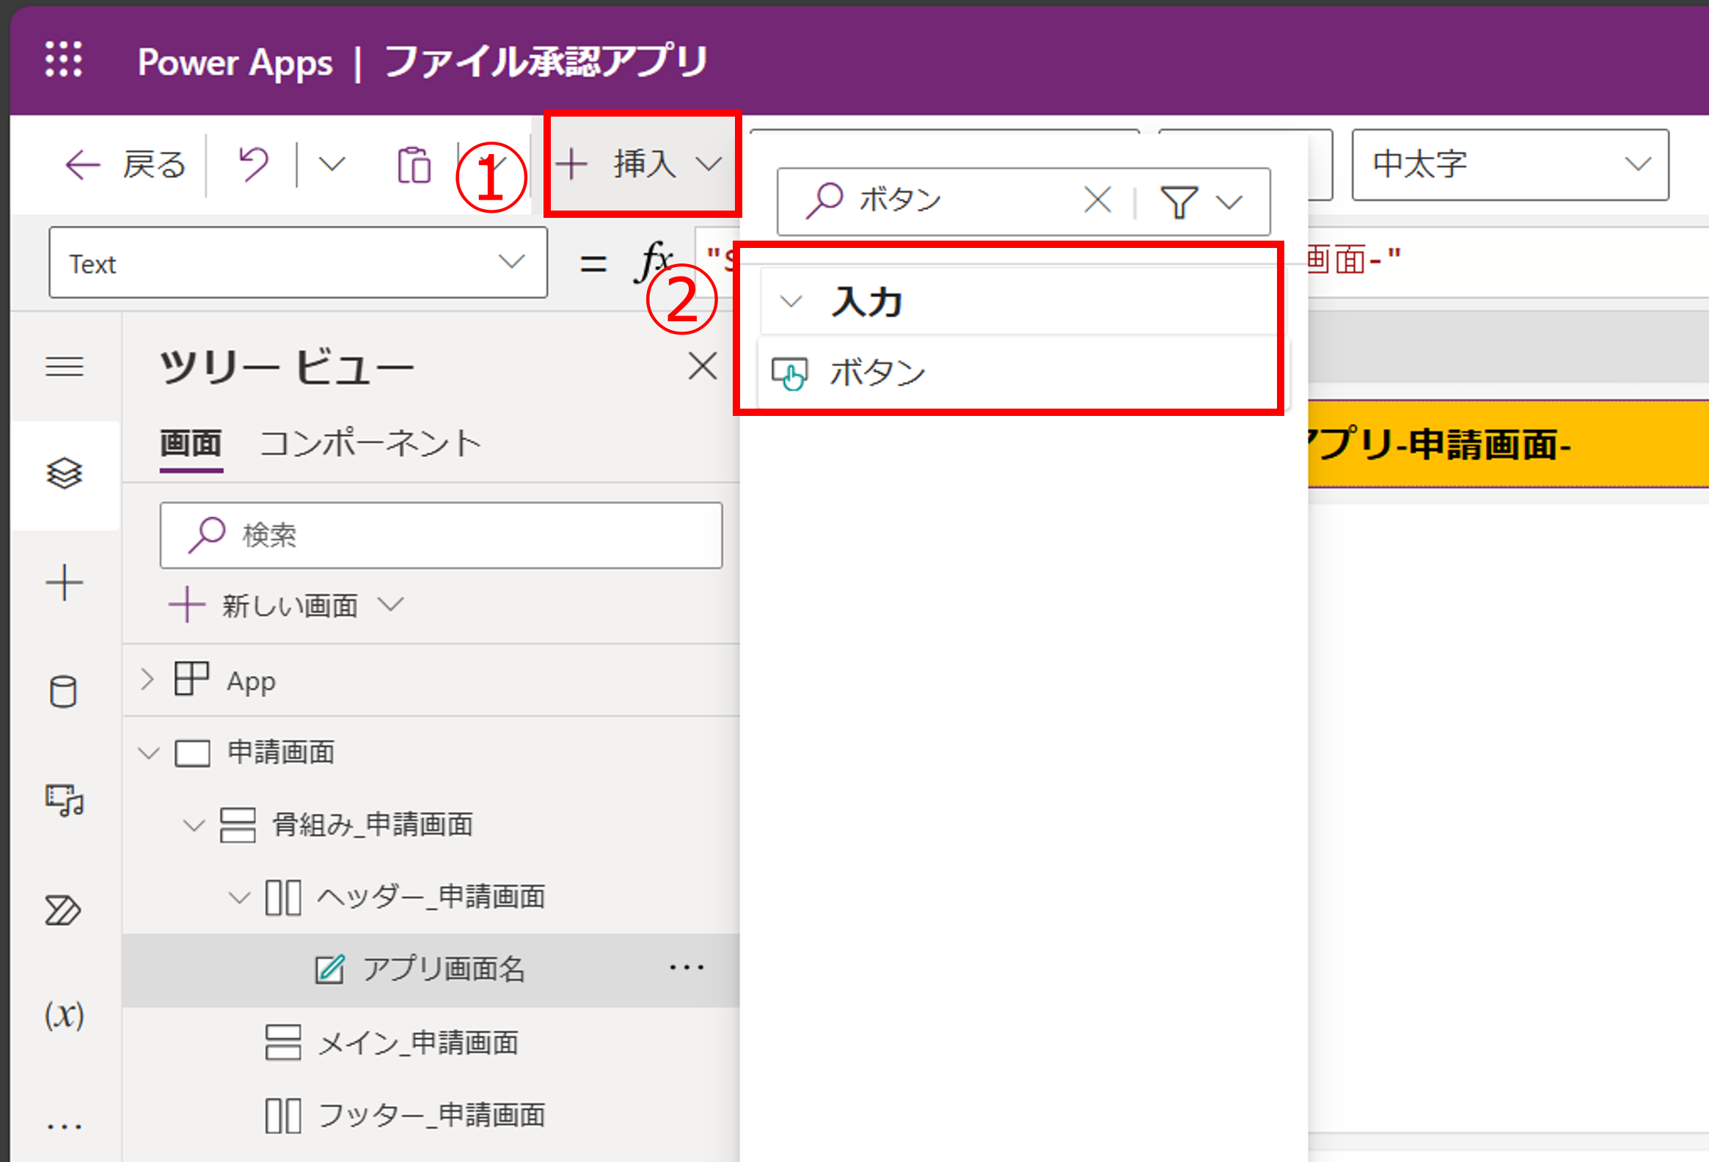Click the Power Apps title text

[235, 62]
